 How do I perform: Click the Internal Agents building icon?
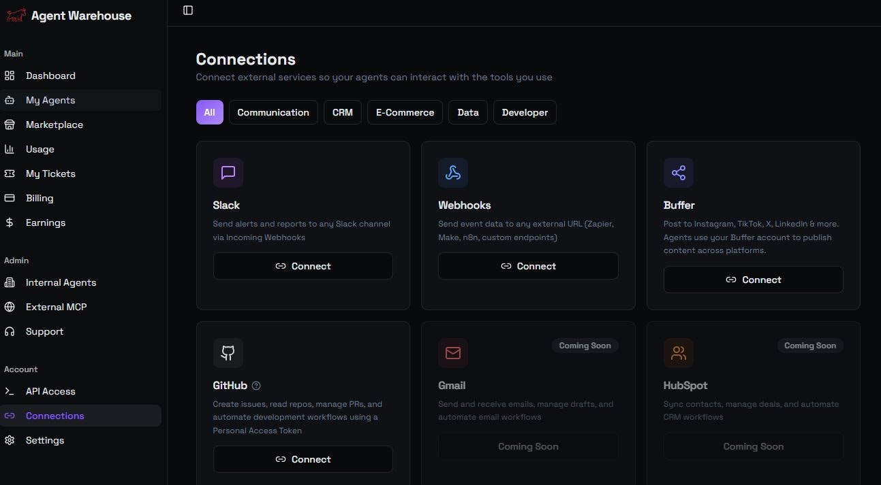click(10, 282)
